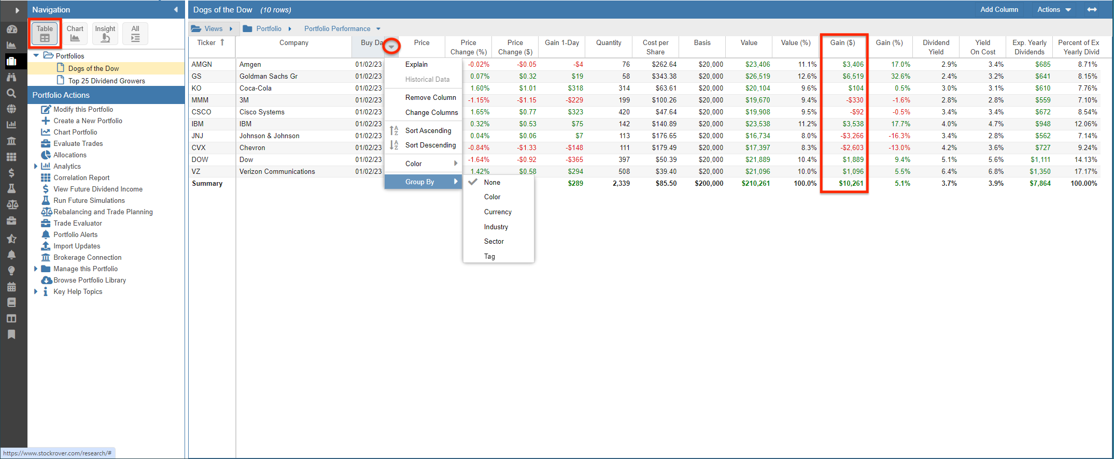Open the layout columns sidebar icon
Viewport: 1114px width, 459px height.
11,318
